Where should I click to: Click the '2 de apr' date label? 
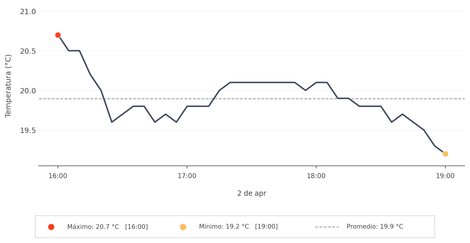tap(252, 193)
